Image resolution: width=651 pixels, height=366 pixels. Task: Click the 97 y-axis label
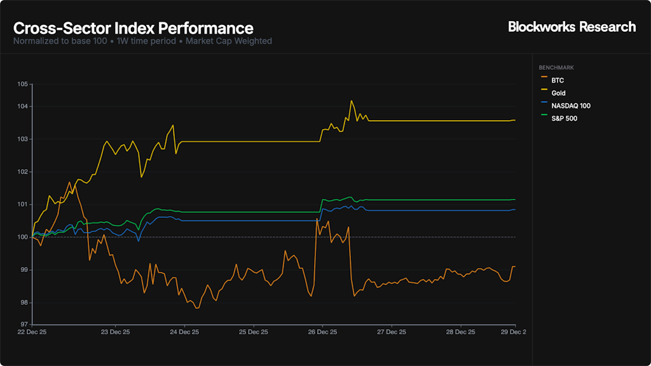[24, 325]
